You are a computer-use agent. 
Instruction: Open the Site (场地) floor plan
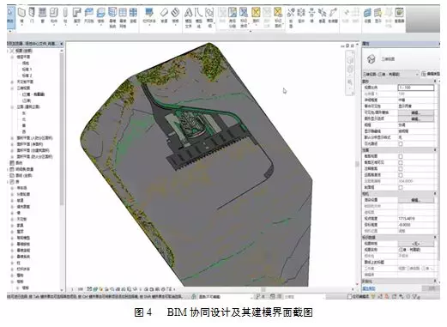26,64
